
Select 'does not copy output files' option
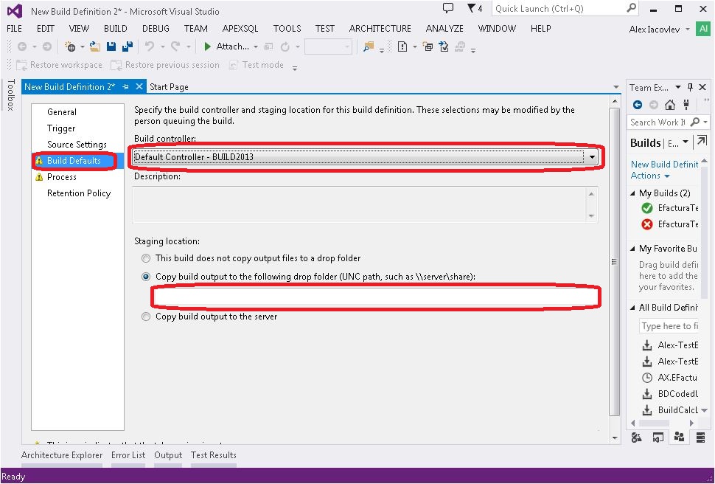tap(146, 258)
